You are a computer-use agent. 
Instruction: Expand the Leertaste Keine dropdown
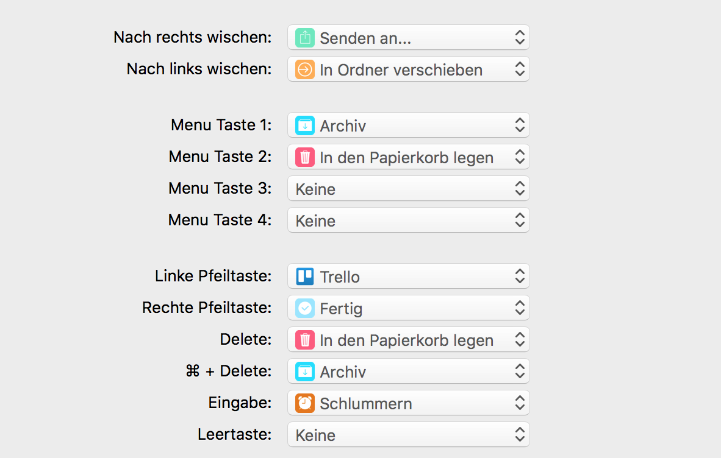pos(408,435)
